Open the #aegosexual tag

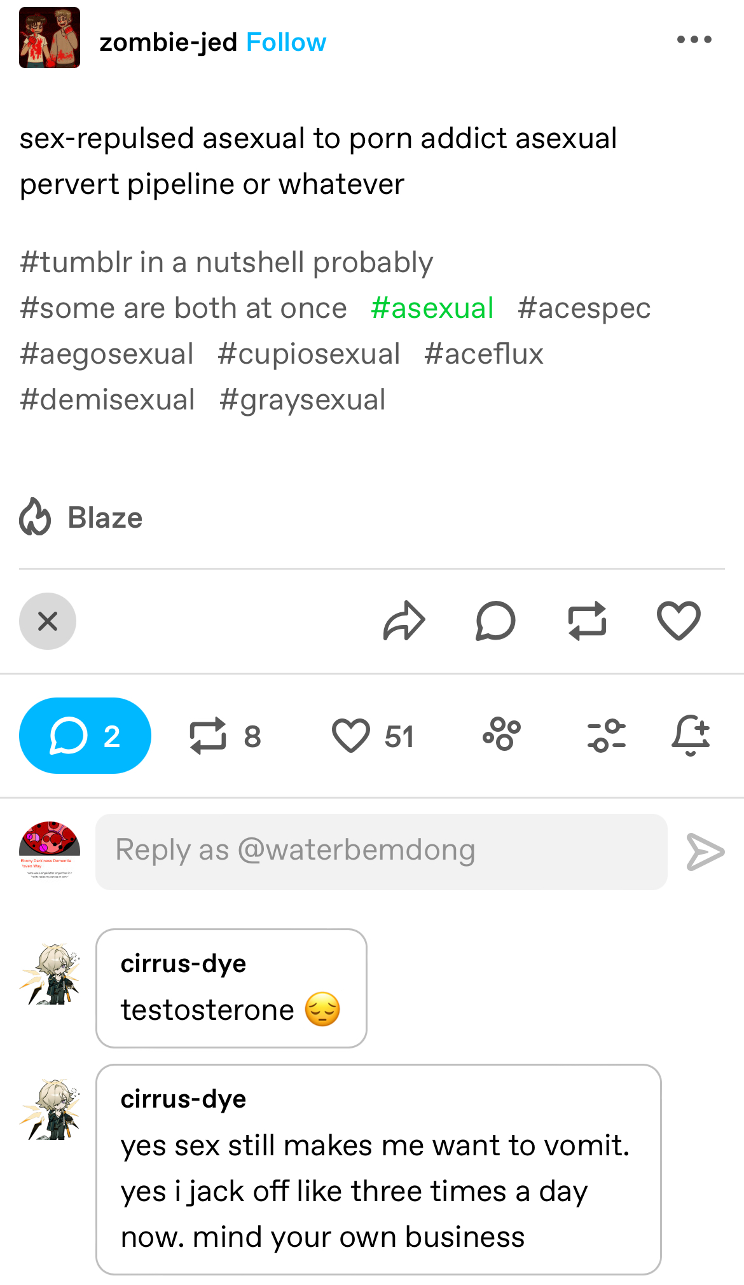pyautogui.click(x=106, y=354)
